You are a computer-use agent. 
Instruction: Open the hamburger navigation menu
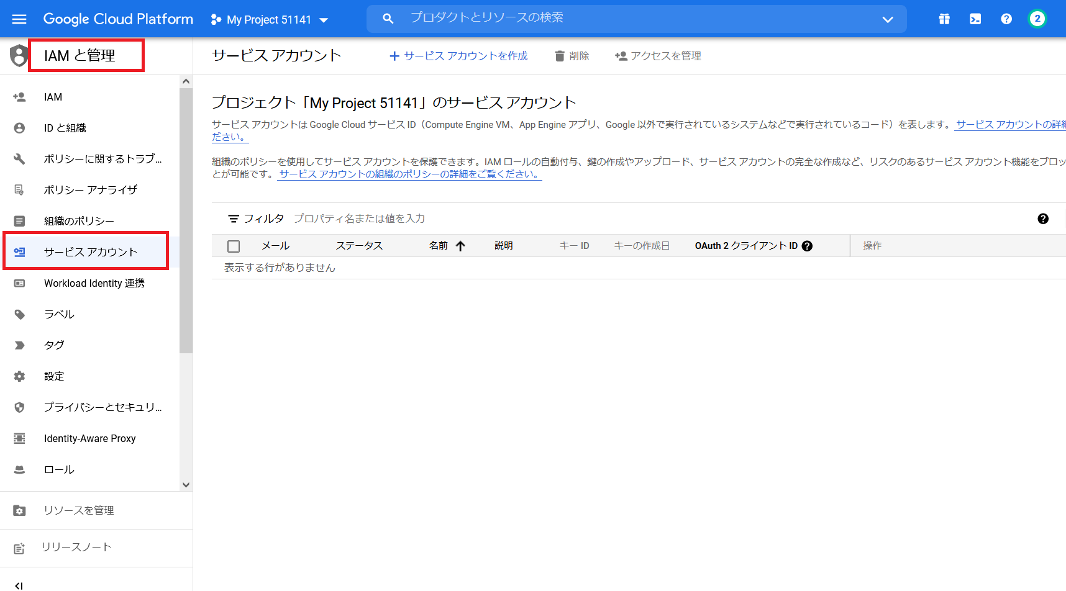[x=19, y=19]
